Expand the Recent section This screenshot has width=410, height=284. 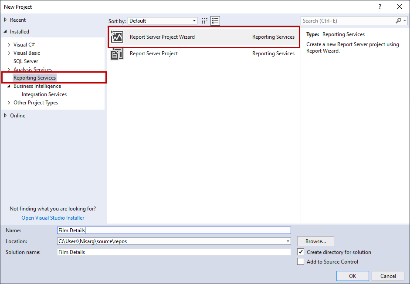[x=5, y=20]
